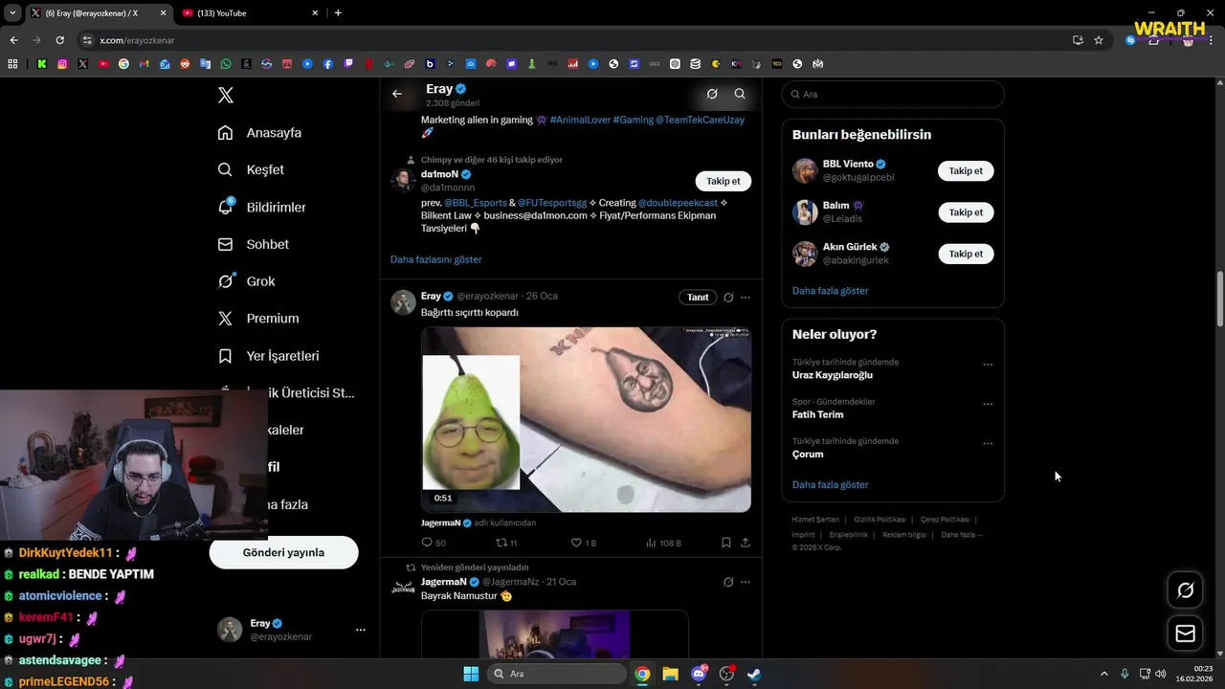The width and height of the screenshot is (1225, 689).
Task: Open Fatih Terim trend
Action: [818, 414]
